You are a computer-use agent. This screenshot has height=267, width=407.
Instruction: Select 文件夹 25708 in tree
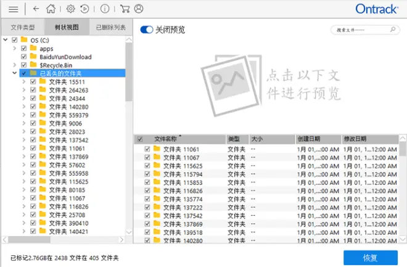point(67,215)
